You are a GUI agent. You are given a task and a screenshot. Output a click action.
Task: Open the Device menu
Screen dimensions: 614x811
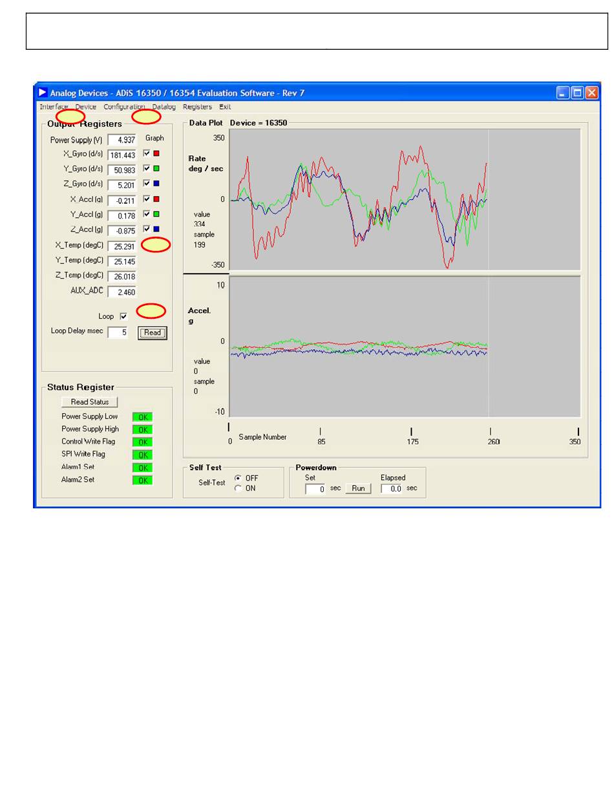point(86,107)
